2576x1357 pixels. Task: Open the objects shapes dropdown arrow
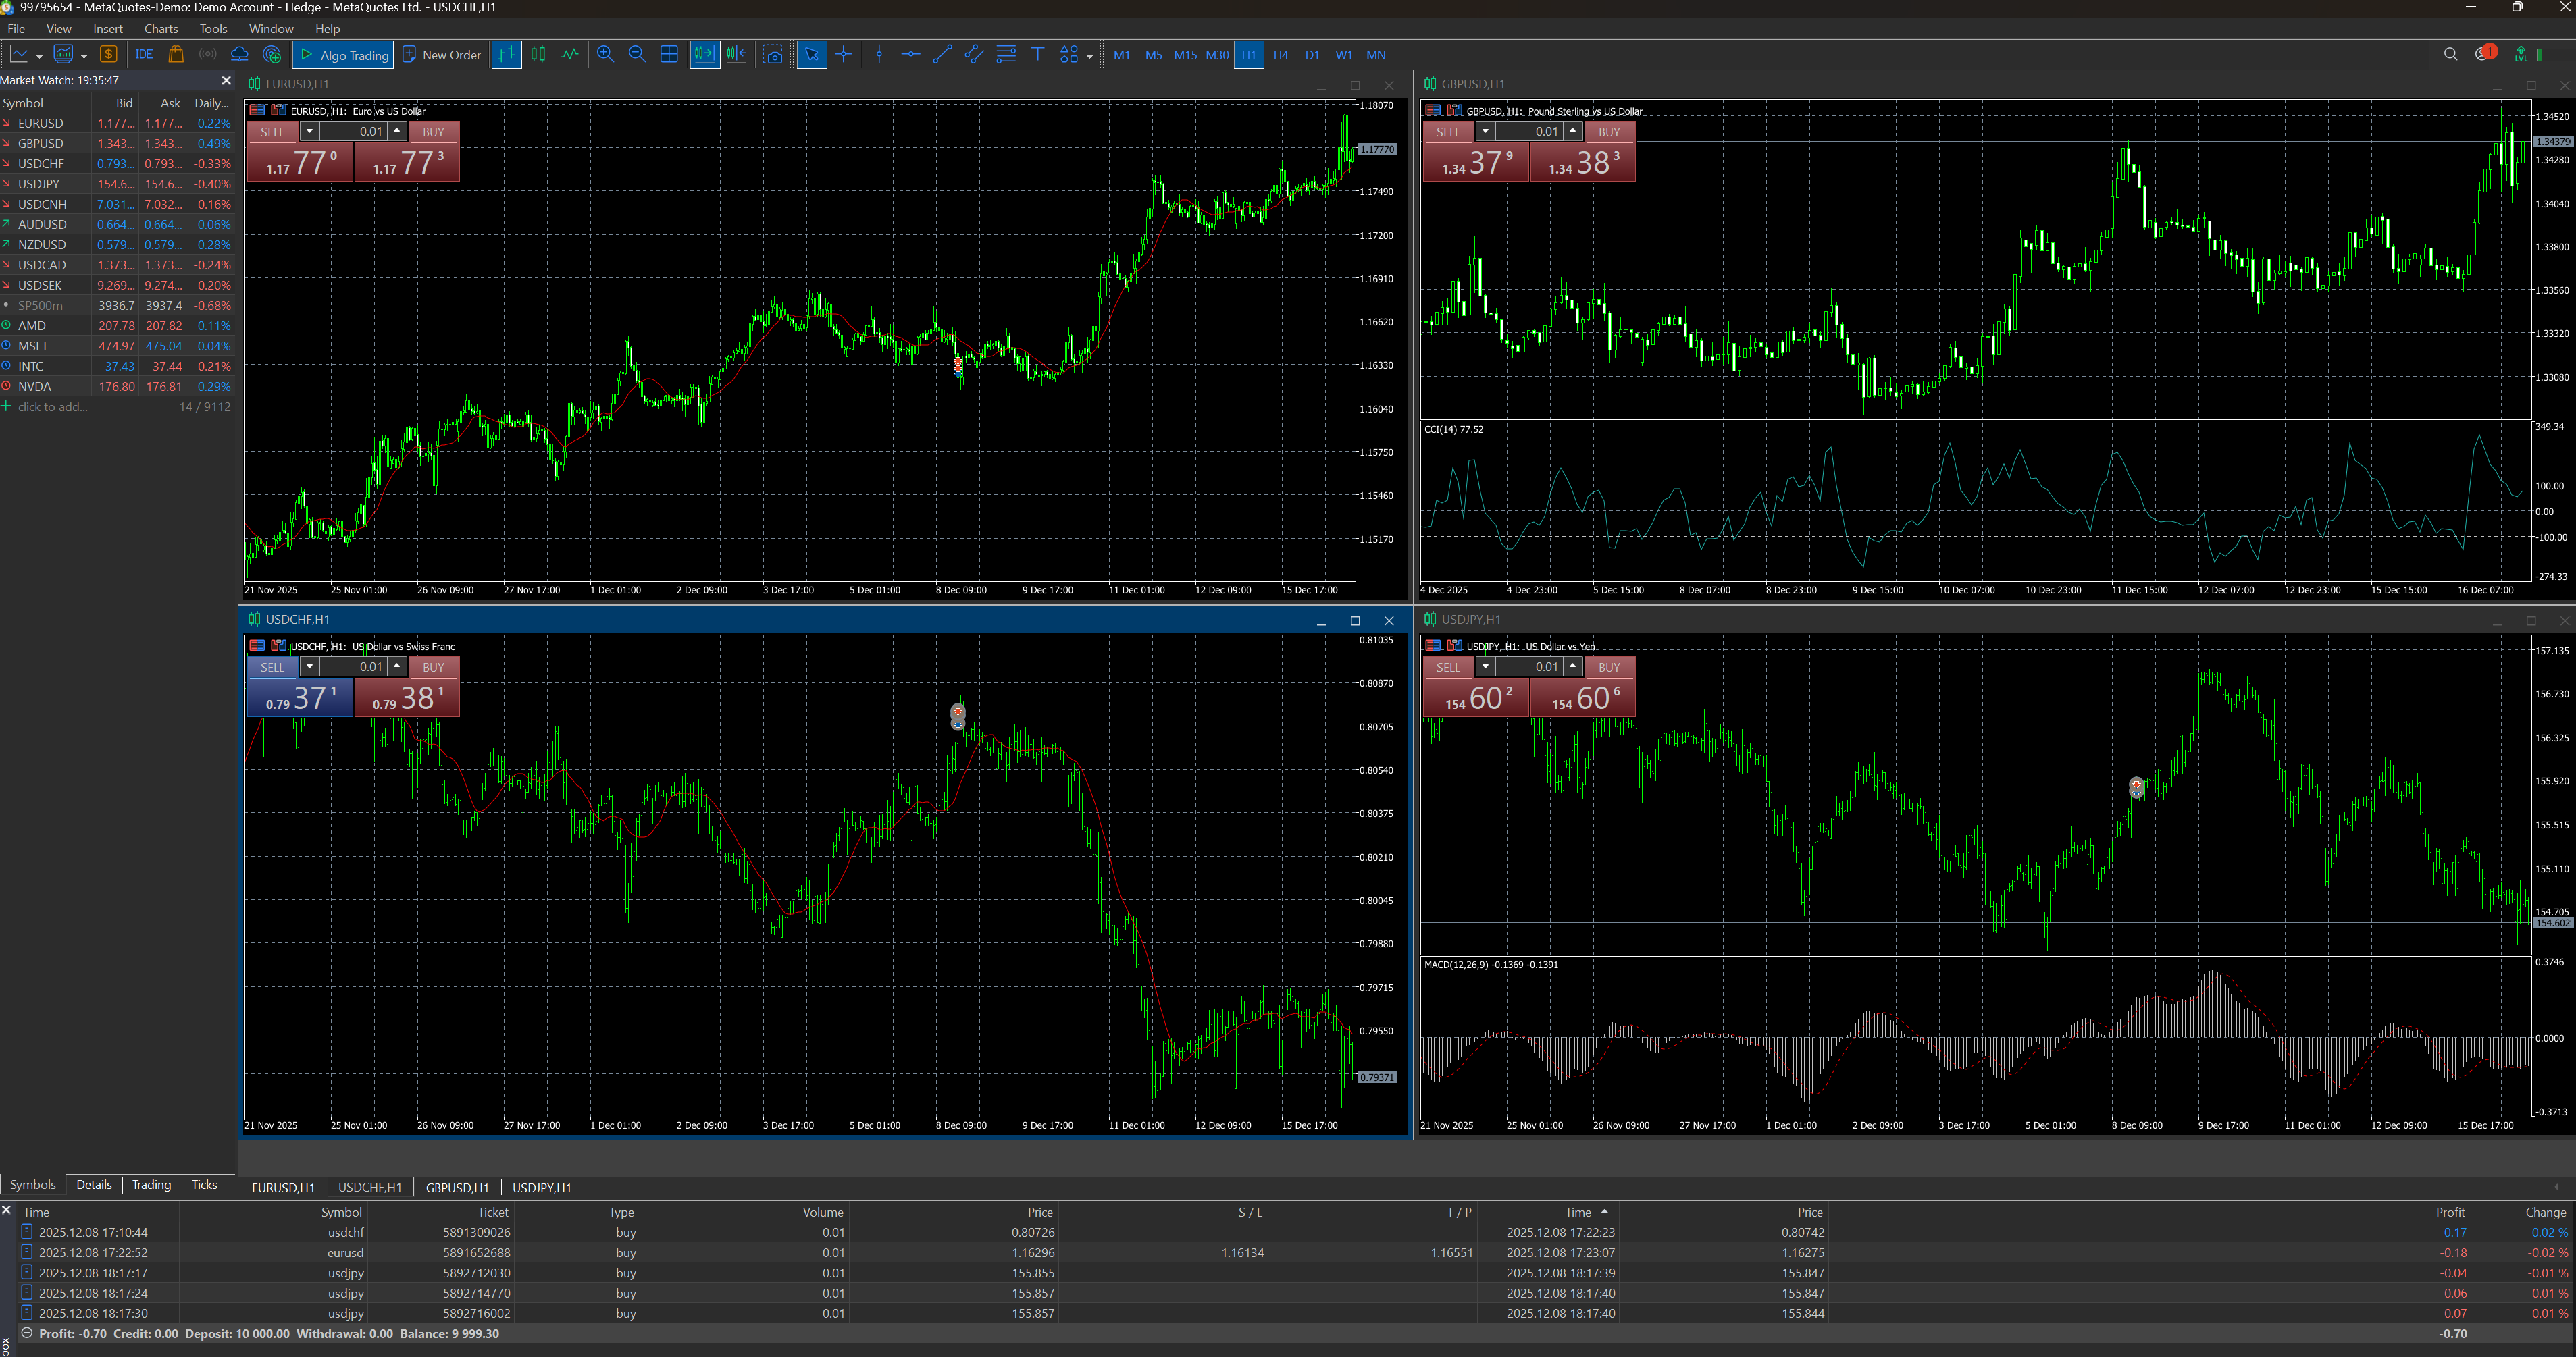1089,56
